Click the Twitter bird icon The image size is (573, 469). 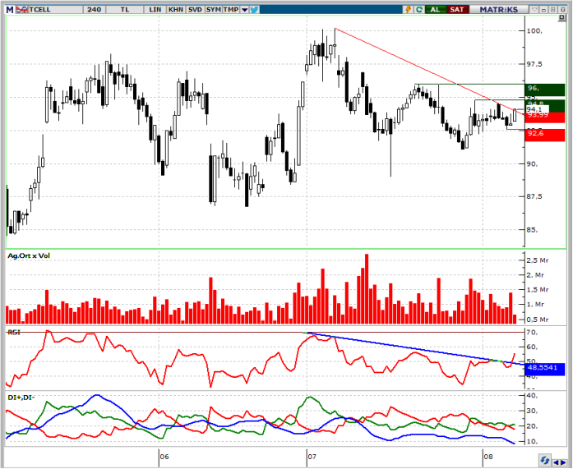[x=254, y=9]
